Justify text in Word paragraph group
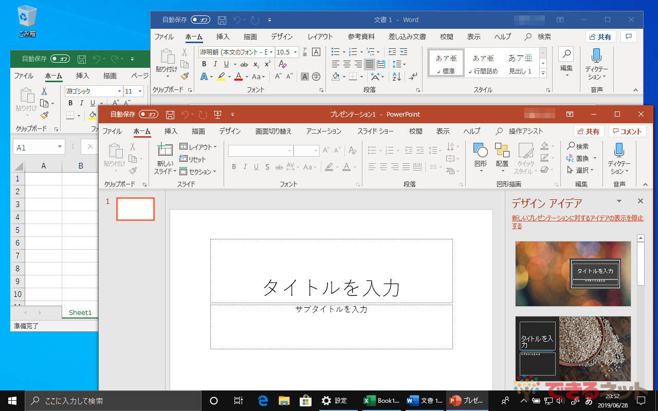The height and width of the screenshot is (411, 658). click(x=370, y=64)
